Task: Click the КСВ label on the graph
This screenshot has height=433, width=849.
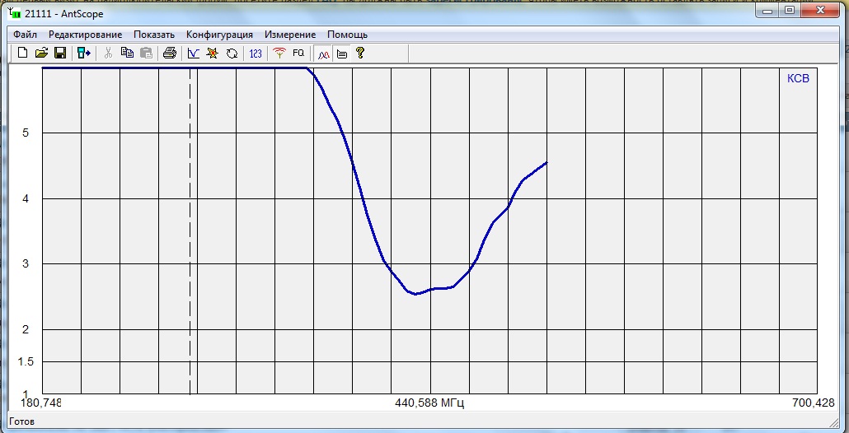Action: tap(798, 78)
